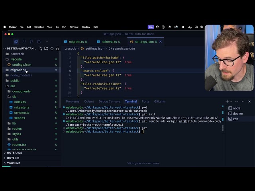Open the Selection menu
The image size is (255, 191).
[x=39, y=27]
